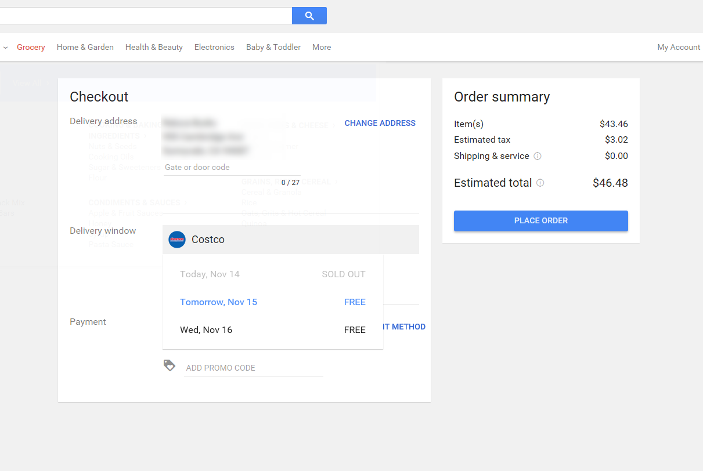Browse the Electronics category
Screen dimensions: 703x471
[214, 48]
